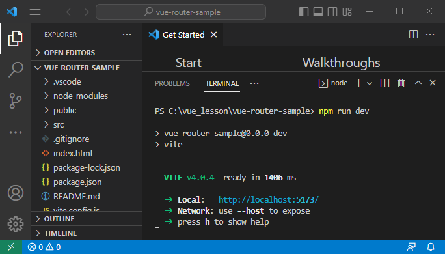Expand the TIMELINE section
Viewport: 445px width, 254px height.
(87, 233)
